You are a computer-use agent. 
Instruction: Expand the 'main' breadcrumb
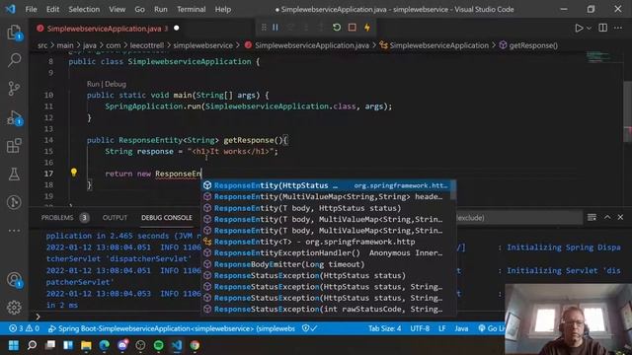pyautogui.click(x=65, y=45)
